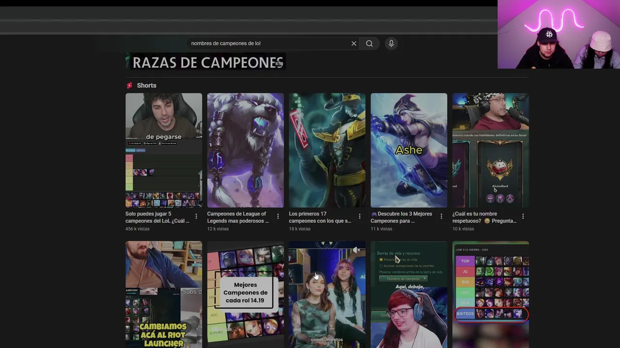620x348 pixels.
Task: Click the red Shorts logo icon
Action: click(129, 86)
